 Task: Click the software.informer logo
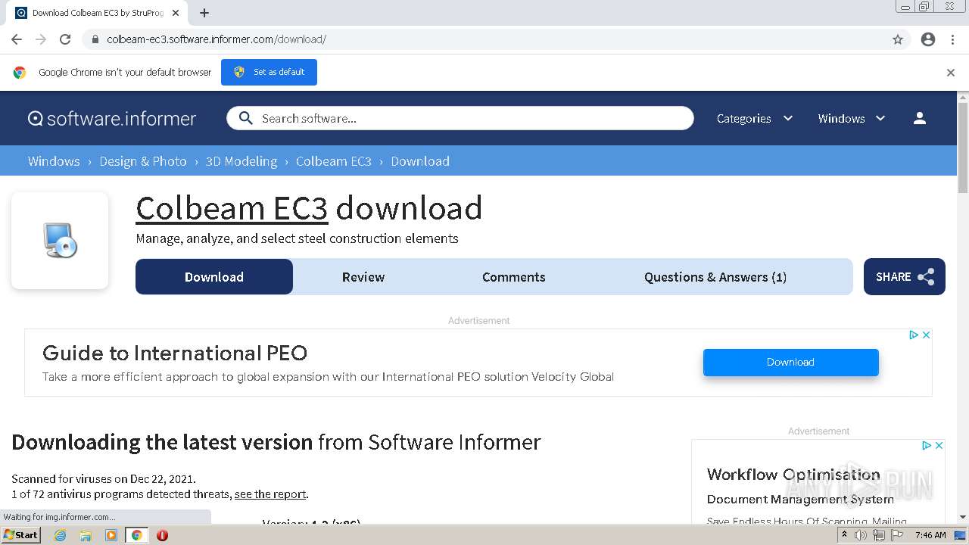click(x=112, y=118)
